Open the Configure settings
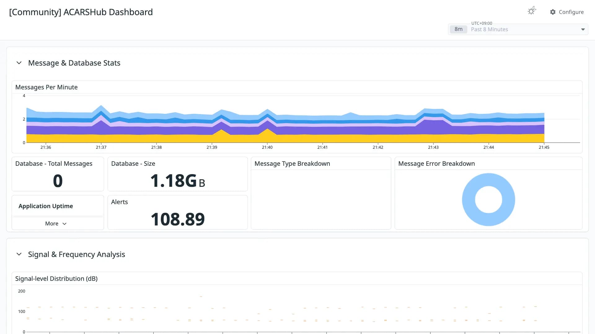This screenshot has width=595, height=334. tap(567, 12)
